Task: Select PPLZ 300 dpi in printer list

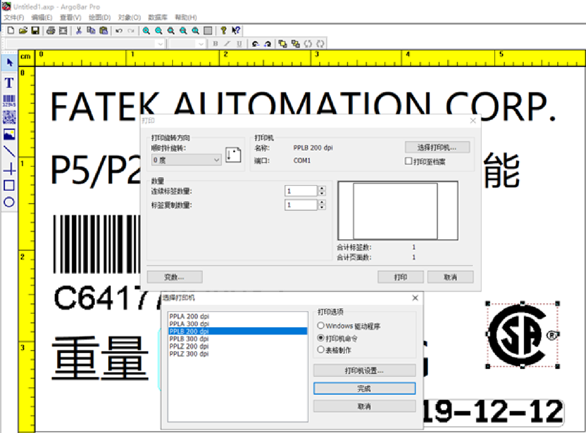Action: pos(238,353)
